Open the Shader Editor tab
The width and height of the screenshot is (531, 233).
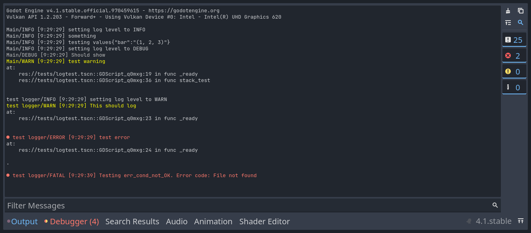tap(265, 222)
